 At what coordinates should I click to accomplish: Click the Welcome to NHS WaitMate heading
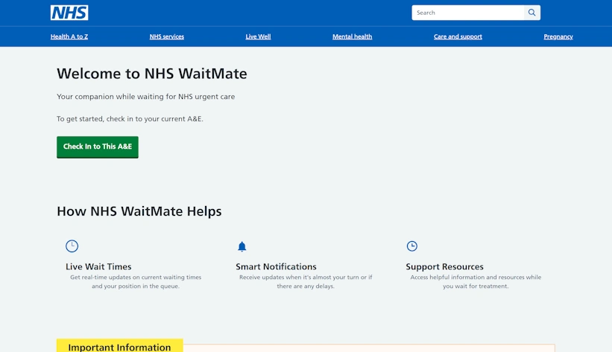[152, 74]
